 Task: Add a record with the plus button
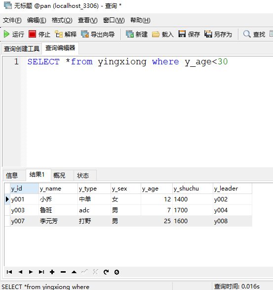[52, 272]
